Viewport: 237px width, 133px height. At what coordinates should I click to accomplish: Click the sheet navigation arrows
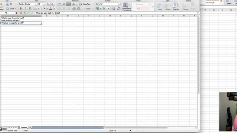tap(13, 127)
